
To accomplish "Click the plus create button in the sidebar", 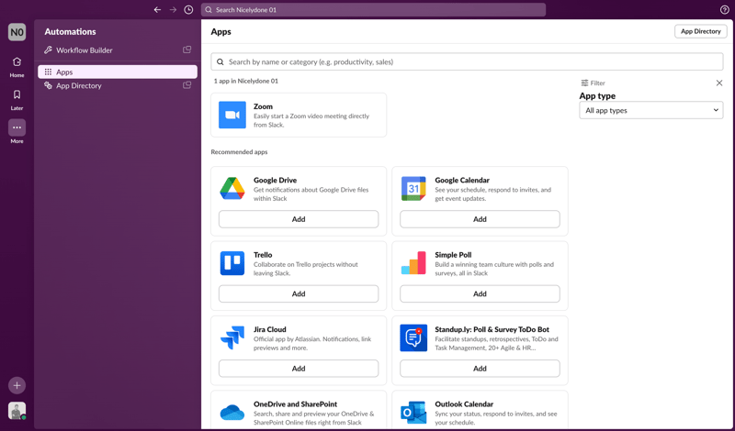I will coord(17,385).
